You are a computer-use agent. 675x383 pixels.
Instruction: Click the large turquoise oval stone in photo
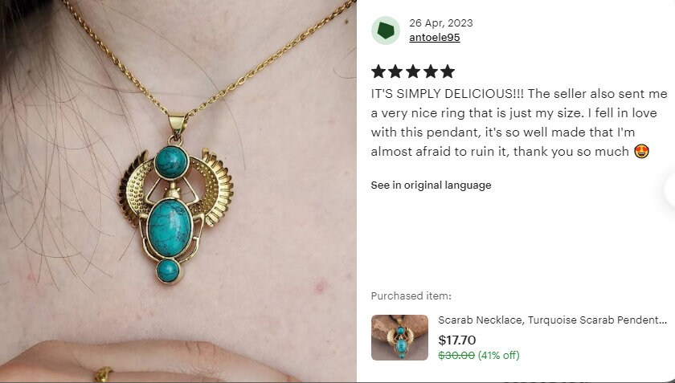pos(170,228)
